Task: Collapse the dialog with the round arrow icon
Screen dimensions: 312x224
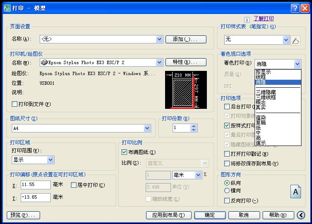Action: [301, 215]
